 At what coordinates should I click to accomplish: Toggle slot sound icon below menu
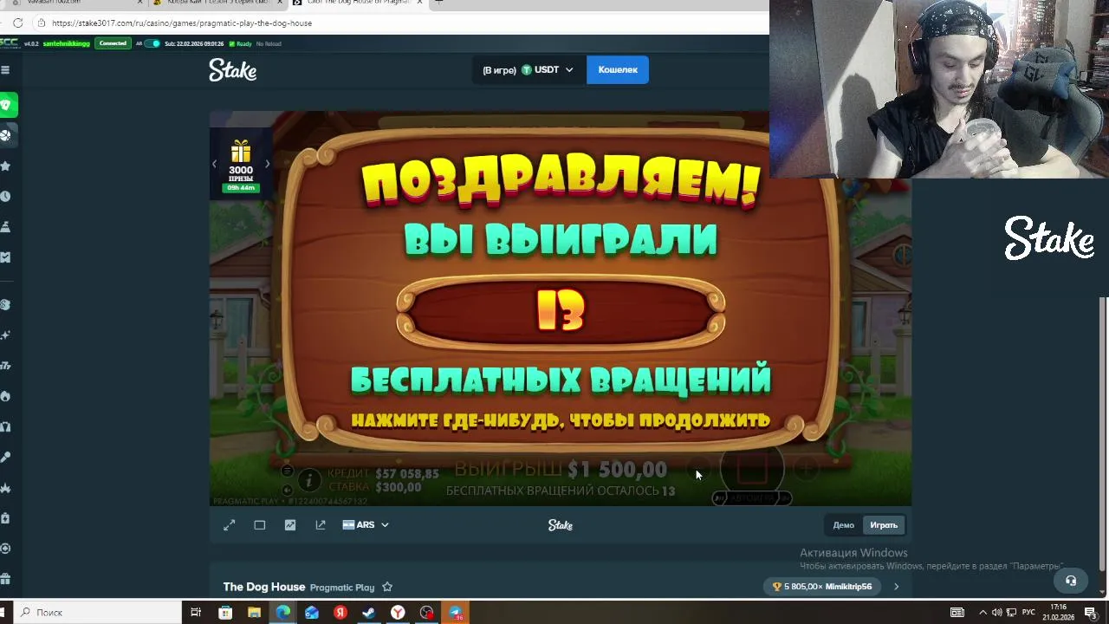(287, 490)
